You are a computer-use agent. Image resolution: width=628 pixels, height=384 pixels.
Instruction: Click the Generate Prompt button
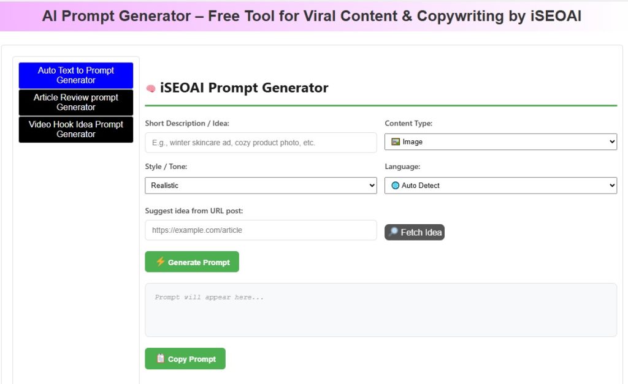(x=192, y=262)
